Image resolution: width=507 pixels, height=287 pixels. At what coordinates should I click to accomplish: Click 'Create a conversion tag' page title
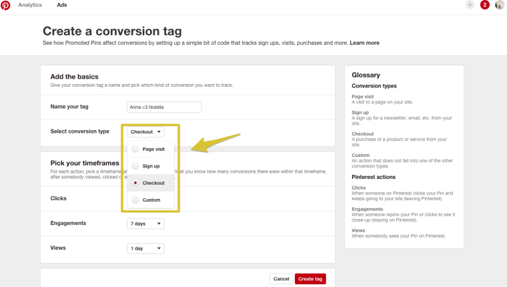(112, 31)
